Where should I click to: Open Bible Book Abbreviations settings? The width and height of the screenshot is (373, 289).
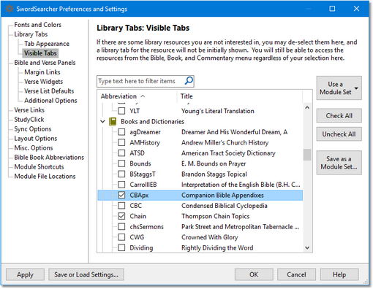click(49, 158)
